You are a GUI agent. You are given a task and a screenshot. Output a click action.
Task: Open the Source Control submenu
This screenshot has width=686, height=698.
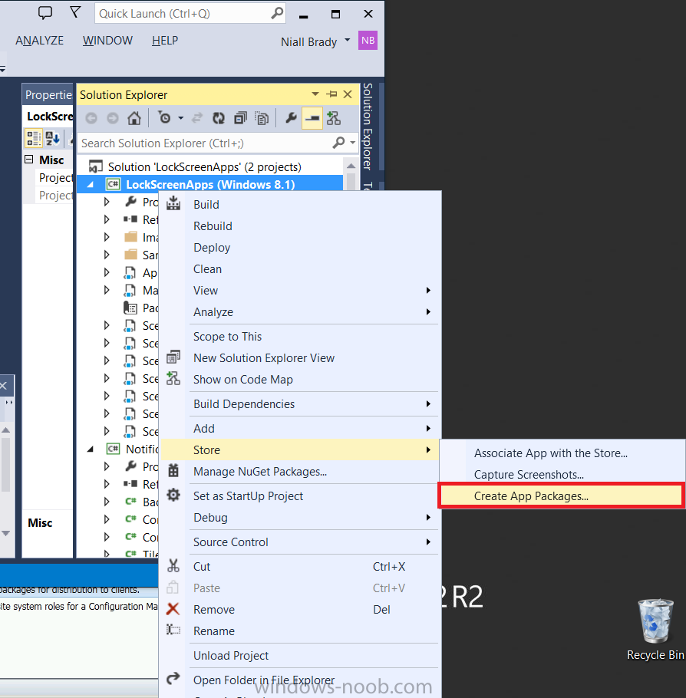pos(300,542)
